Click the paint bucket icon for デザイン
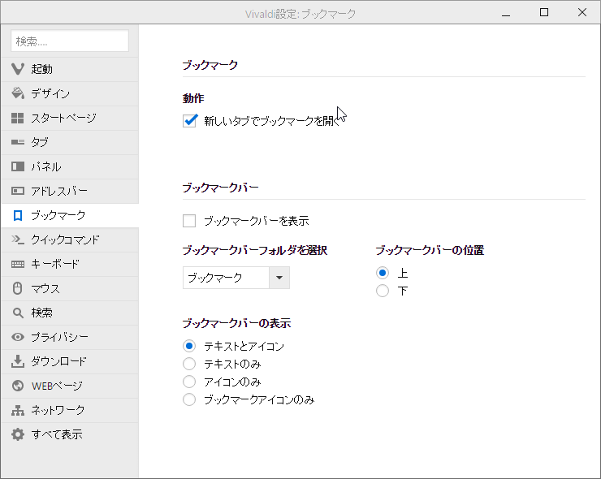 pos(18,93)
